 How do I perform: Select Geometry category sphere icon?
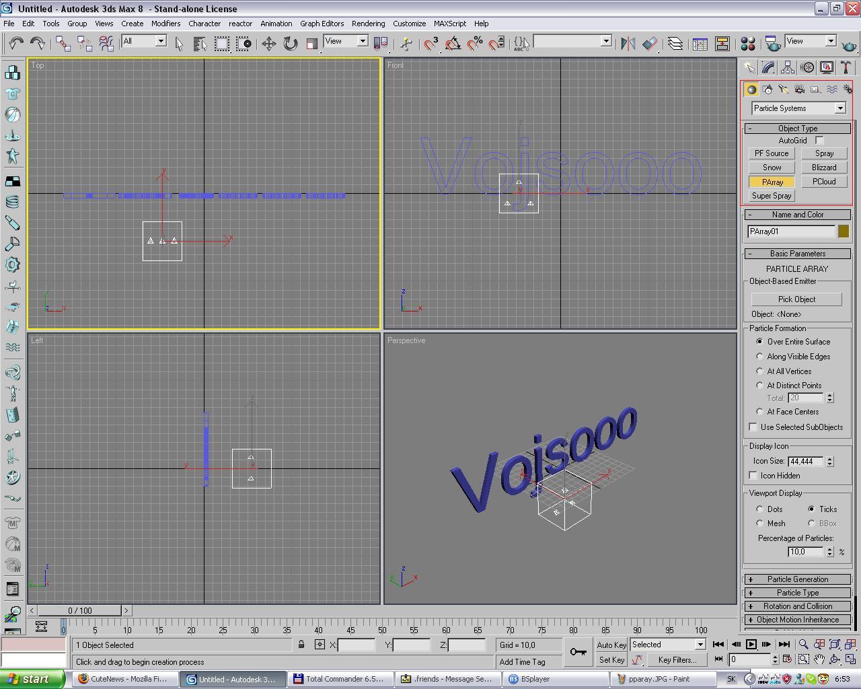(751, 89)
